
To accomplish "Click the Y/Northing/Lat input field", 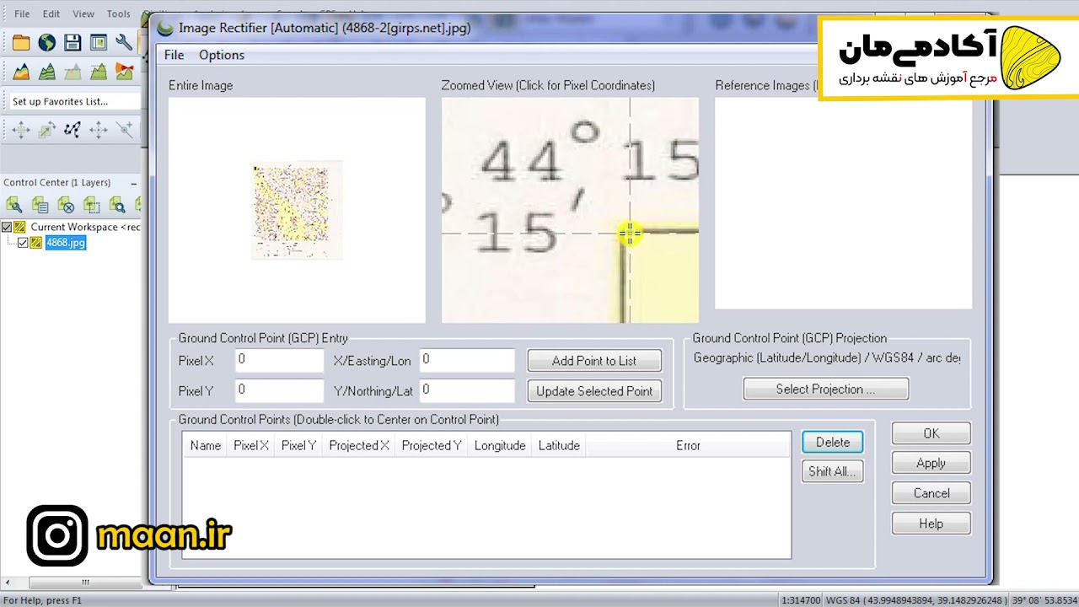I will 467,391.
